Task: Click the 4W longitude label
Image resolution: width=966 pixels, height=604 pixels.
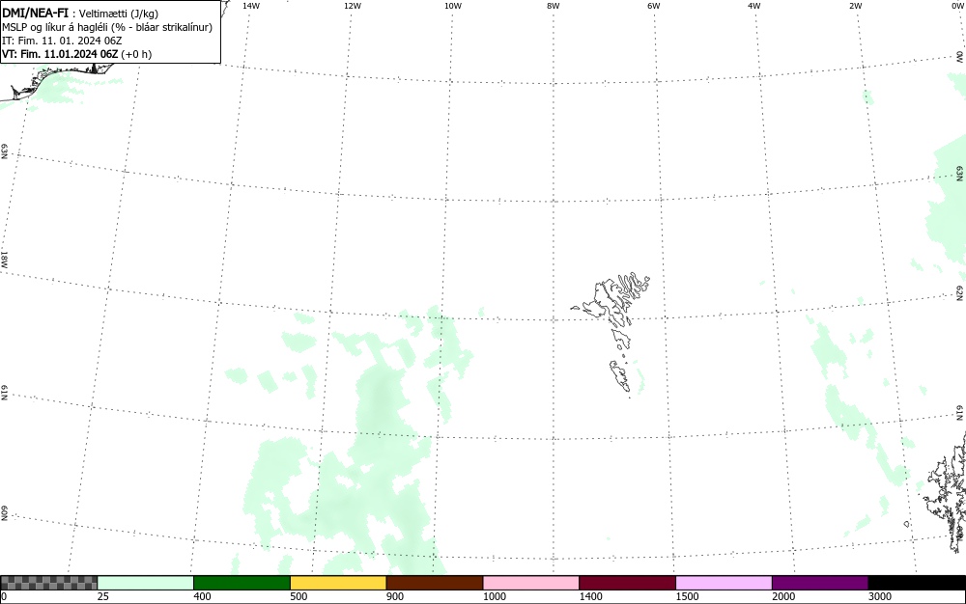Action: [x=754, y=6]
